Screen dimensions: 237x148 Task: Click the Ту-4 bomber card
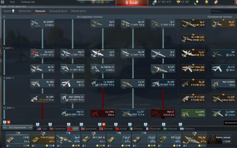pos(163,54)
